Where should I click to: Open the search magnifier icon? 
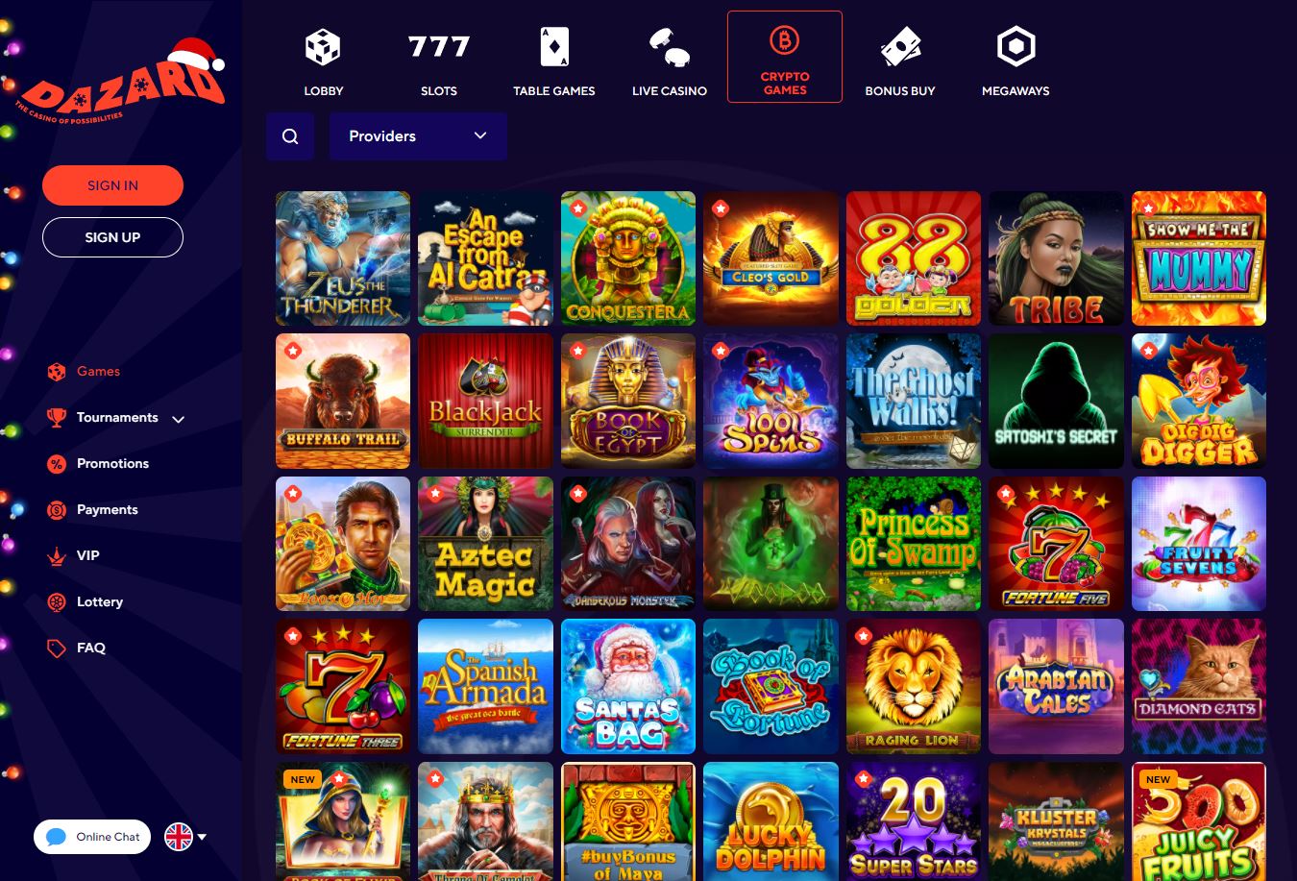pos(290,136)
